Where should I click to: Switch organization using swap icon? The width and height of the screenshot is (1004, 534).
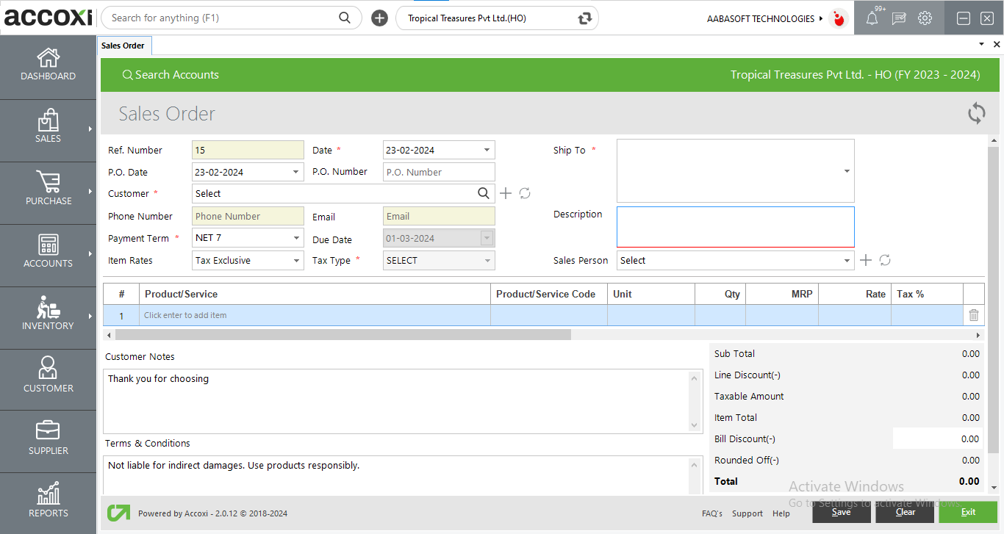click(x=585, y=18)
